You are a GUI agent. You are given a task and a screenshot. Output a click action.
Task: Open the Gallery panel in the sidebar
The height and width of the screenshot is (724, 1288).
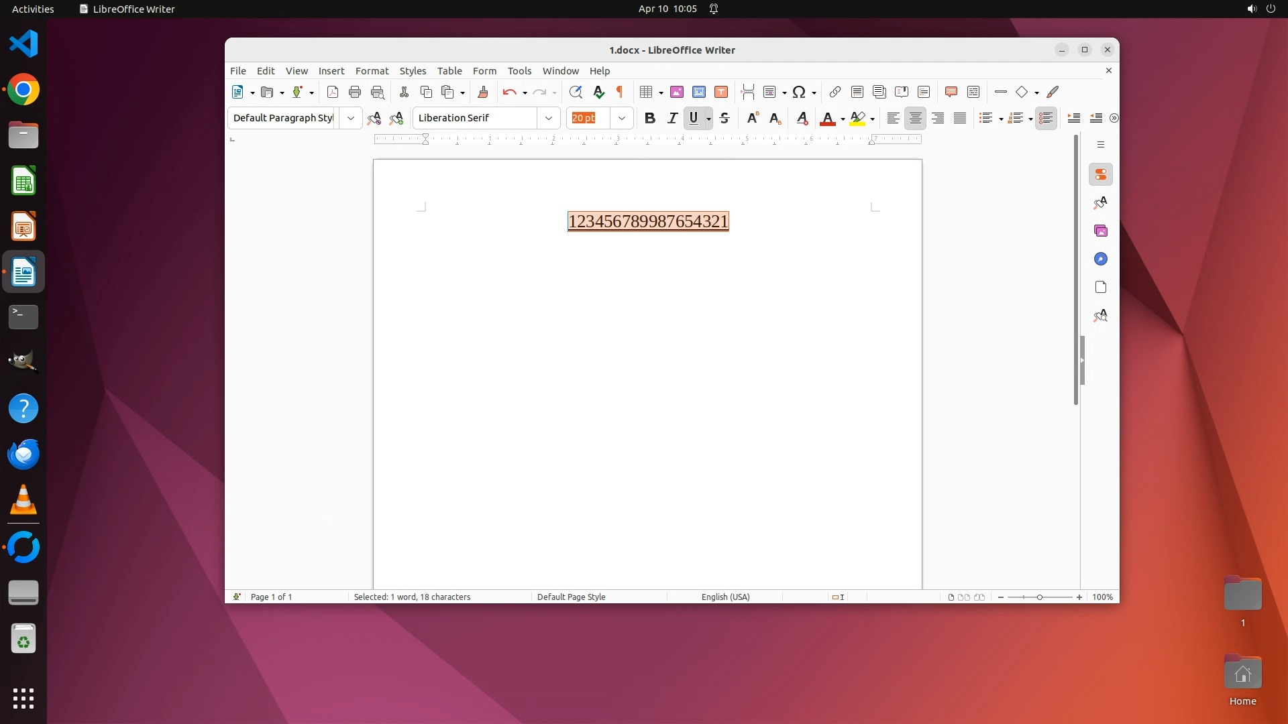(1100, 231)
